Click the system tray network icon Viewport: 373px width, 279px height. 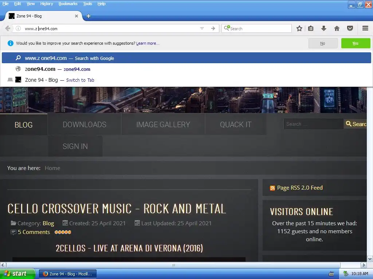coord(346,274)
